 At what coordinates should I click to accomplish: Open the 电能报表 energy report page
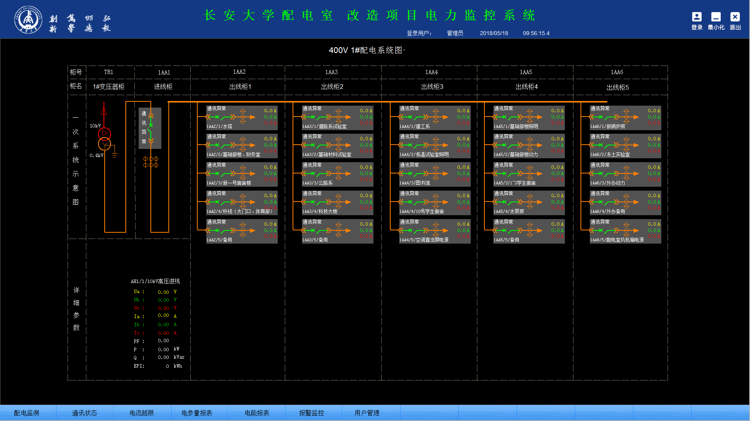click(x=257, y=412)
